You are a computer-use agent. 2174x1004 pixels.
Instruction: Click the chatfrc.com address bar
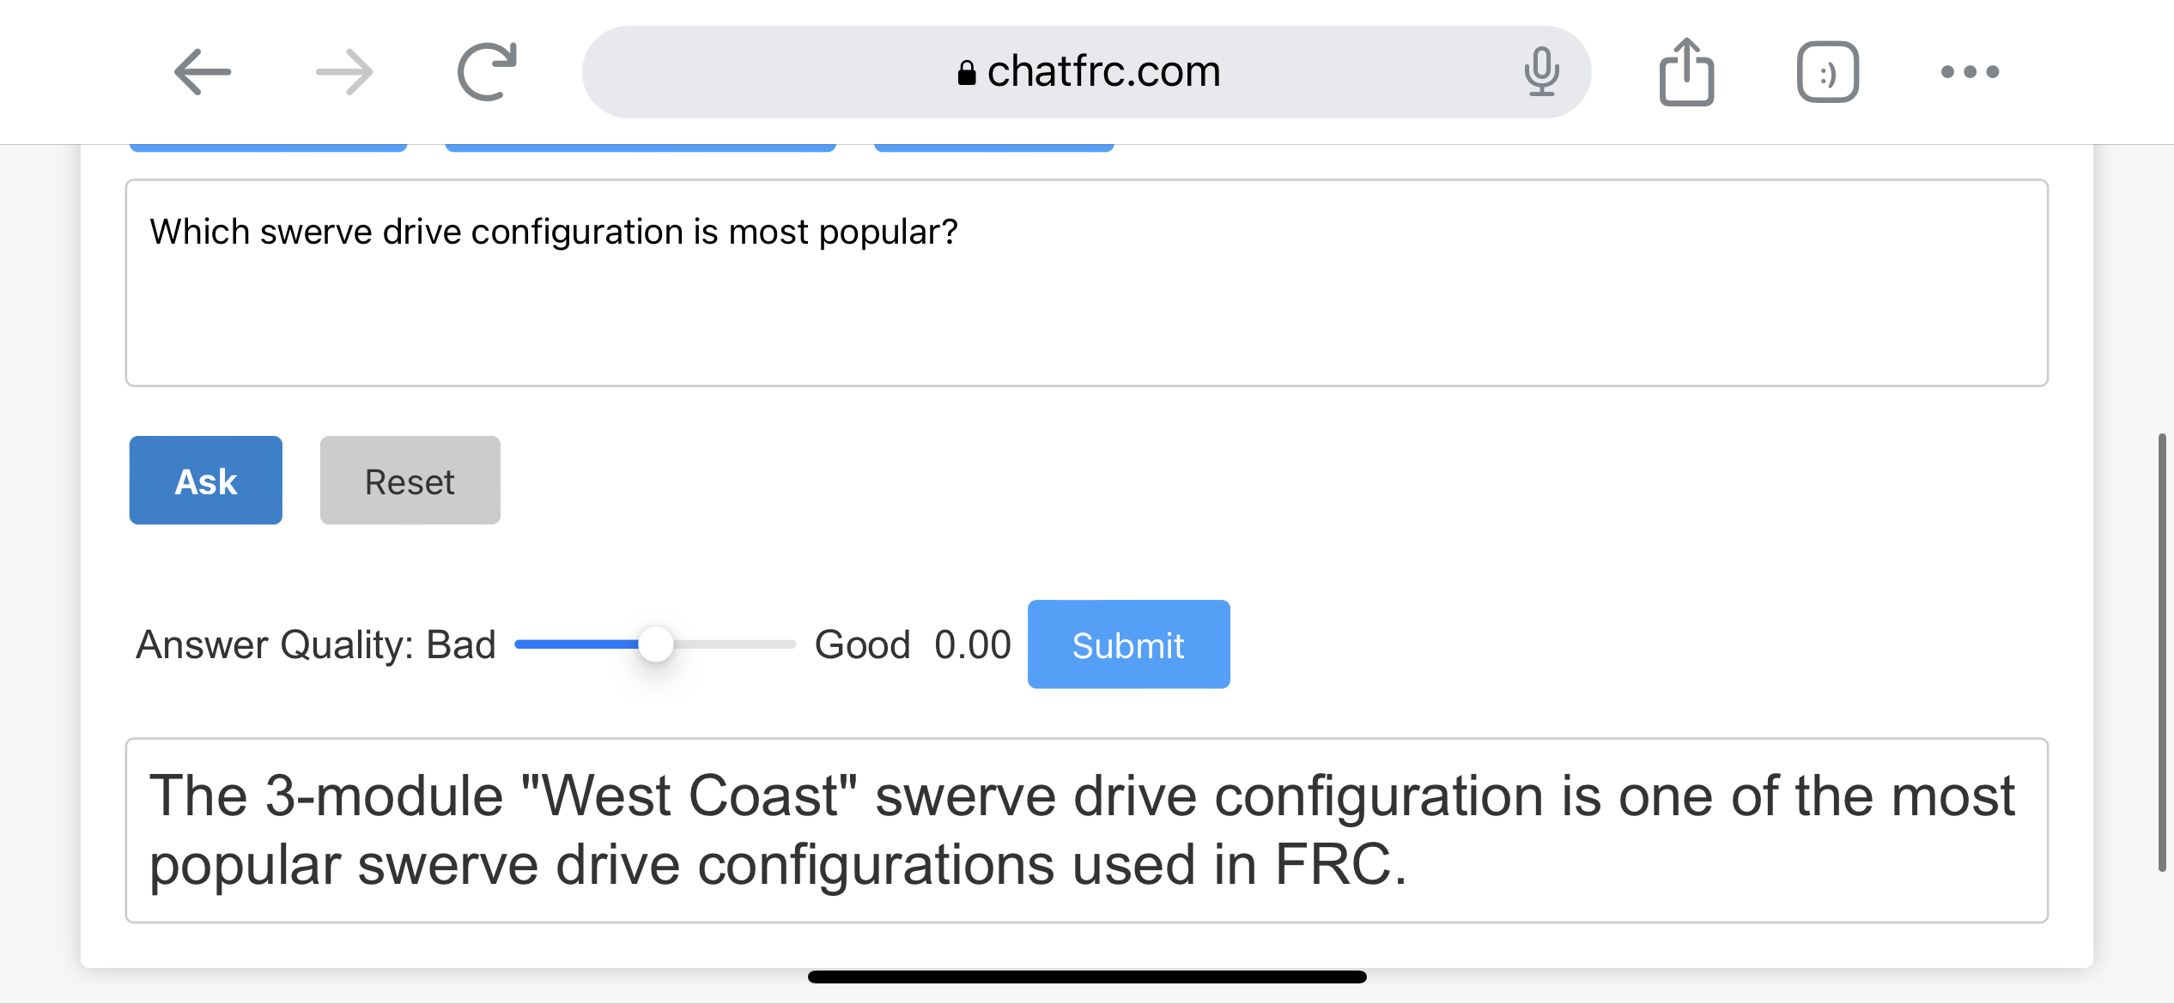1086,71
